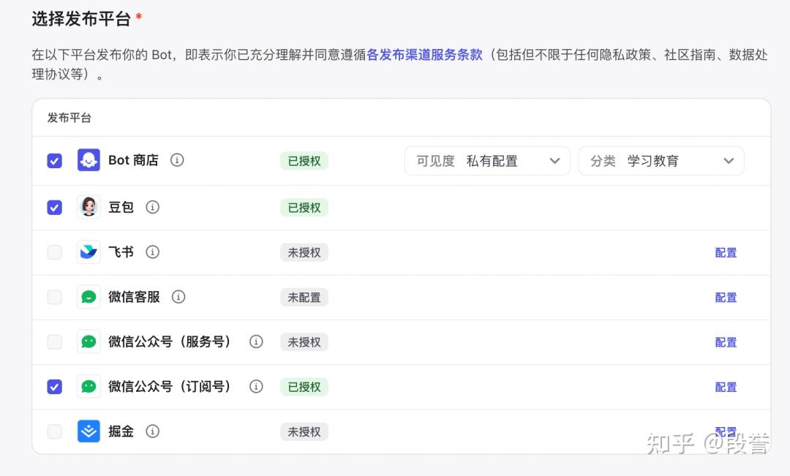Click the 掘金 row label

[x=121, y=431]
